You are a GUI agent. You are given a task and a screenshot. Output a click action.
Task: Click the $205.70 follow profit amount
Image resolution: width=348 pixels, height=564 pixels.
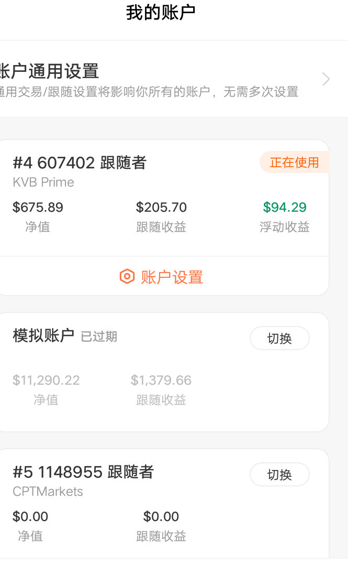pyautogui.click(x=161, y=208)
